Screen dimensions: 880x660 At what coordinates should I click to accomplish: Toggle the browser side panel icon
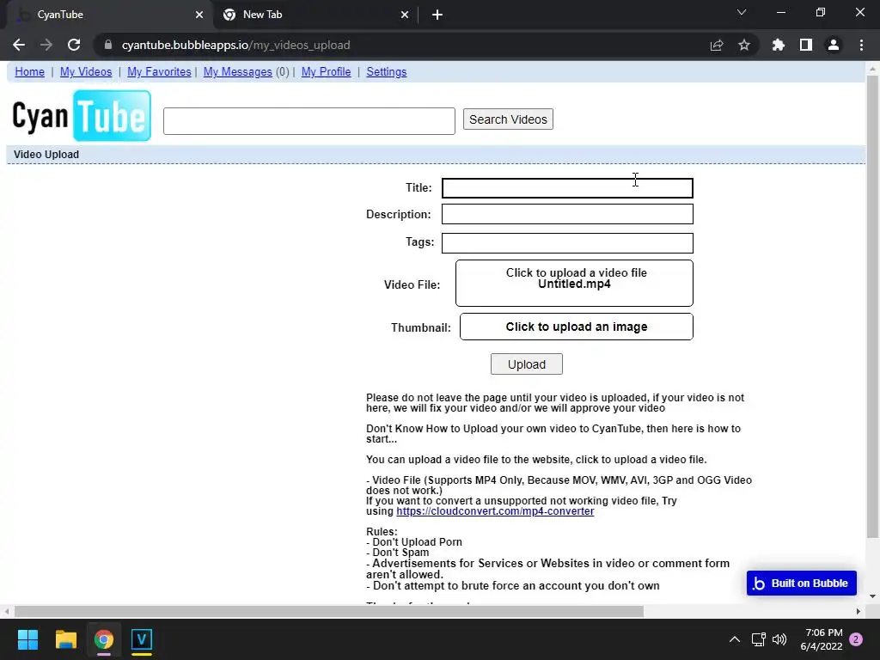click(x=806, y=45)
